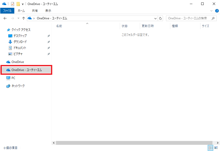The height and width of the screenshot is (151, 220).
Task: Refresh the folder with the refresh button
Action: (160, 18)
